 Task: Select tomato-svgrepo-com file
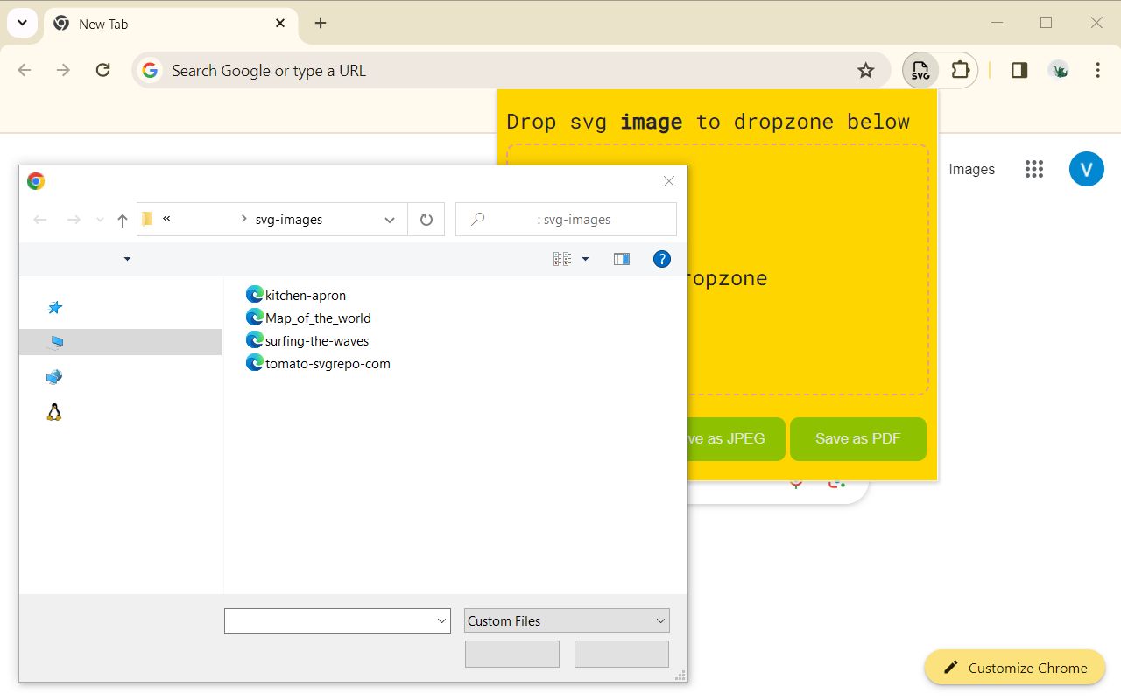pos(328,364)
